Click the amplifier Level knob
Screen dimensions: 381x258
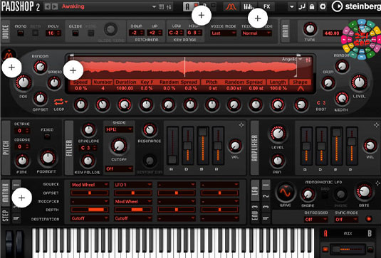[278, 134]
